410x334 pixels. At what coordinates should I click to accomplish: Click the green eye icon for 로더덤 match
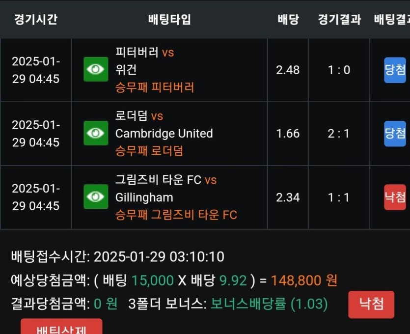pyautogui.click(x=95, y=133)
